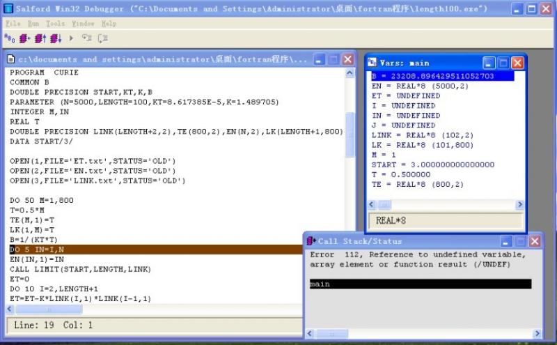Maximize the main debugger window

(x=531, y=8)
